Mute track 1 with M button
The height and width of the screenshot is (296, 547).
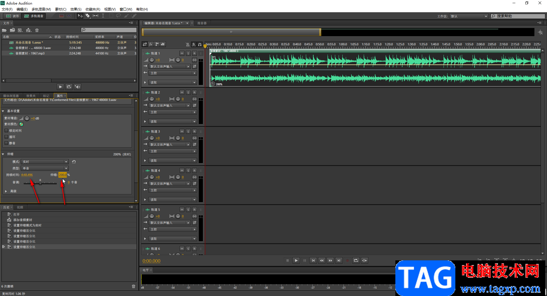point(182,53)
